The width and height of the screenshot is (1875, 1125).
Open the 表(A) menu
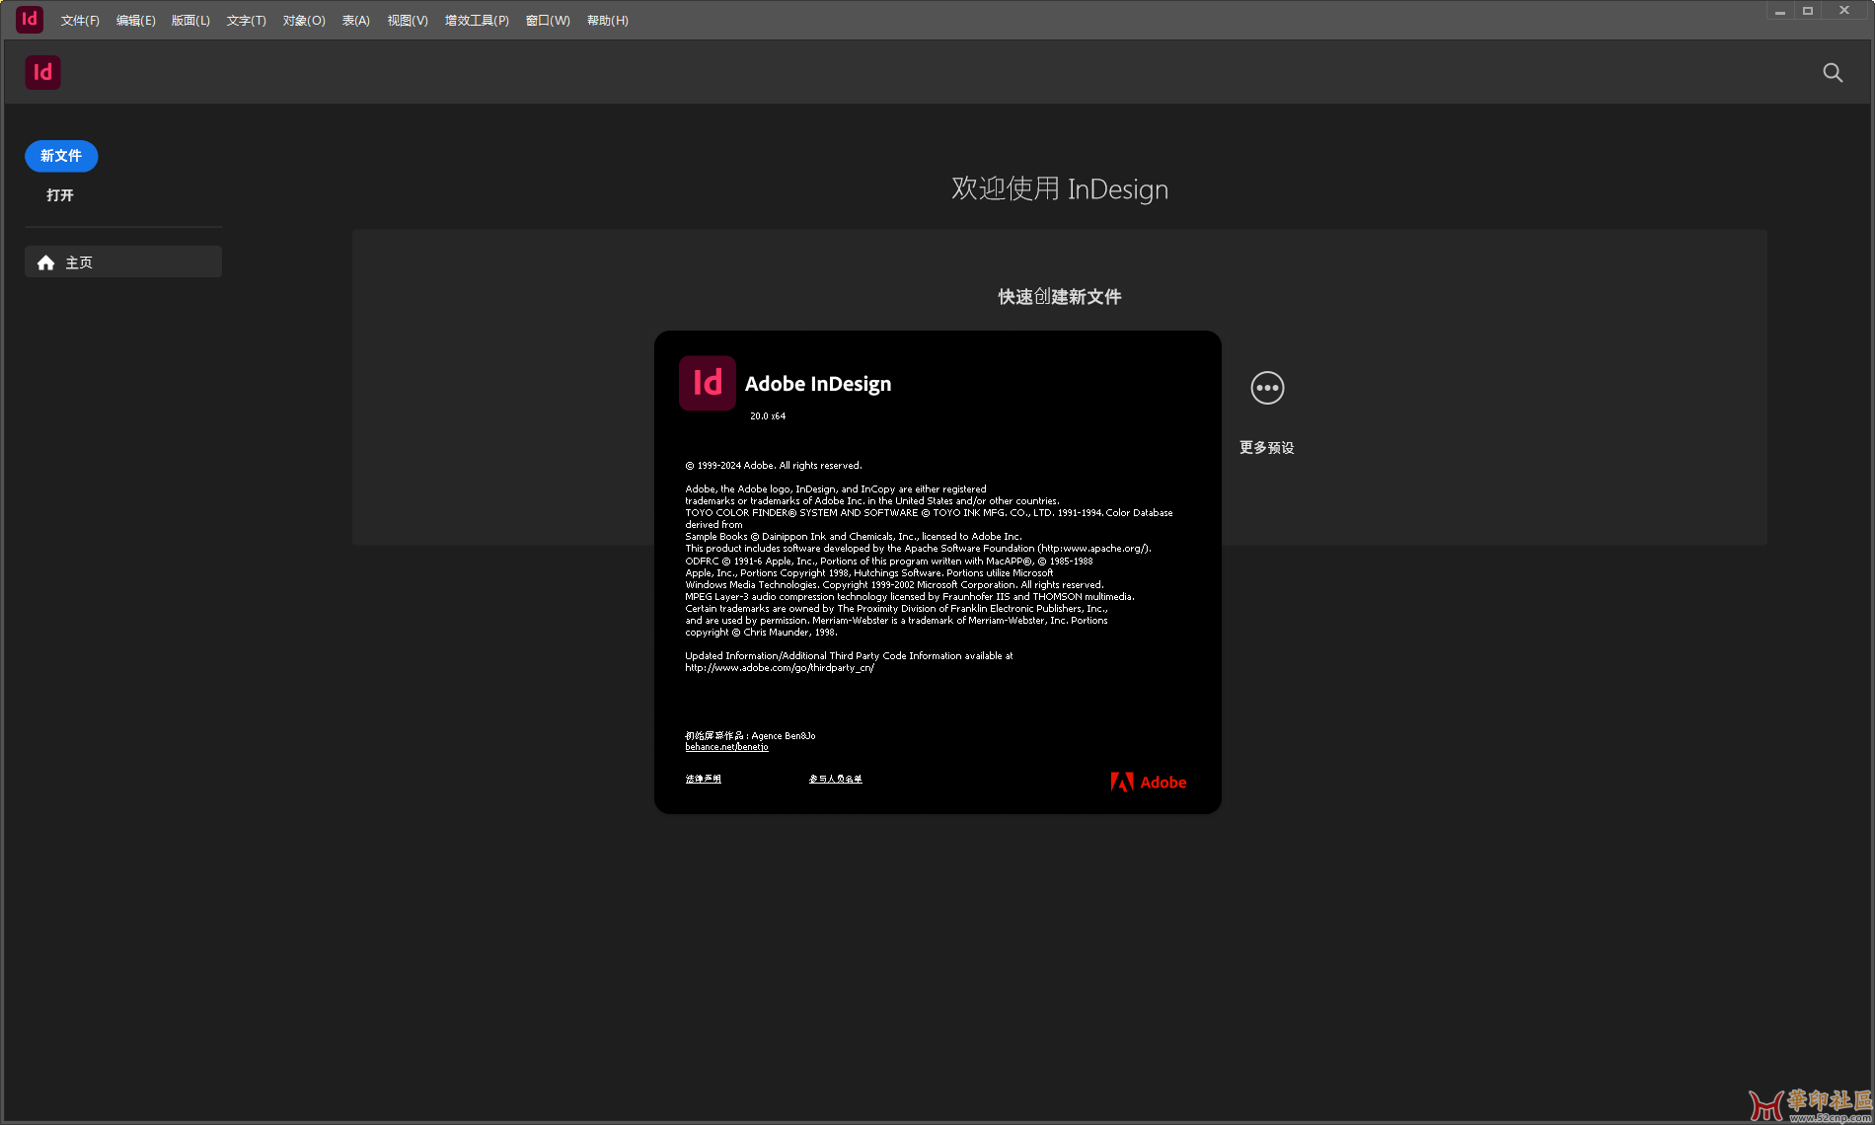(356, 21)
